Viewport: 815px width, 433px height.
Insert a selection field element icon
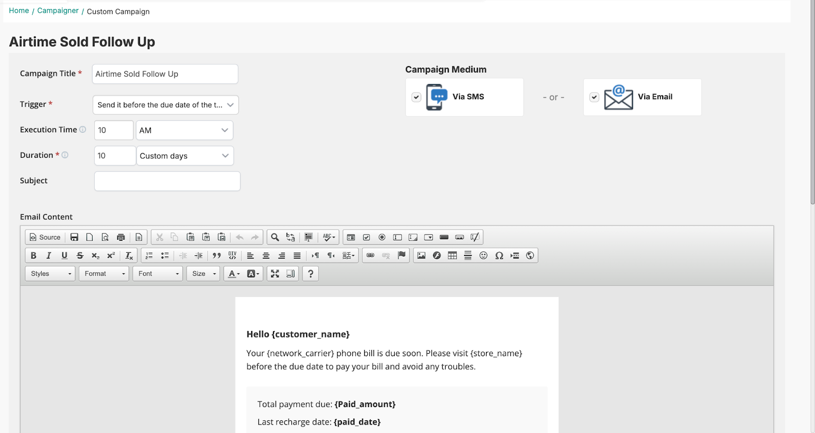428,237
